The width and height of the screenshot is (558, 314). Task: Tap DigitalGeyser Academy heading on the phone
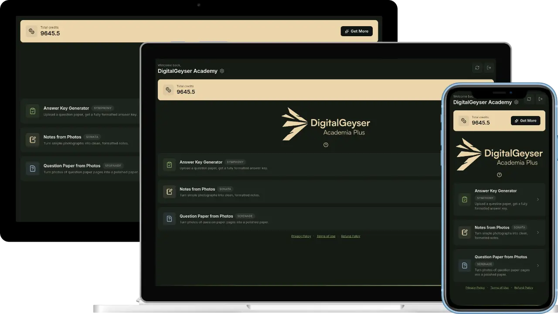pyautogui.click(x=483, y=102)
